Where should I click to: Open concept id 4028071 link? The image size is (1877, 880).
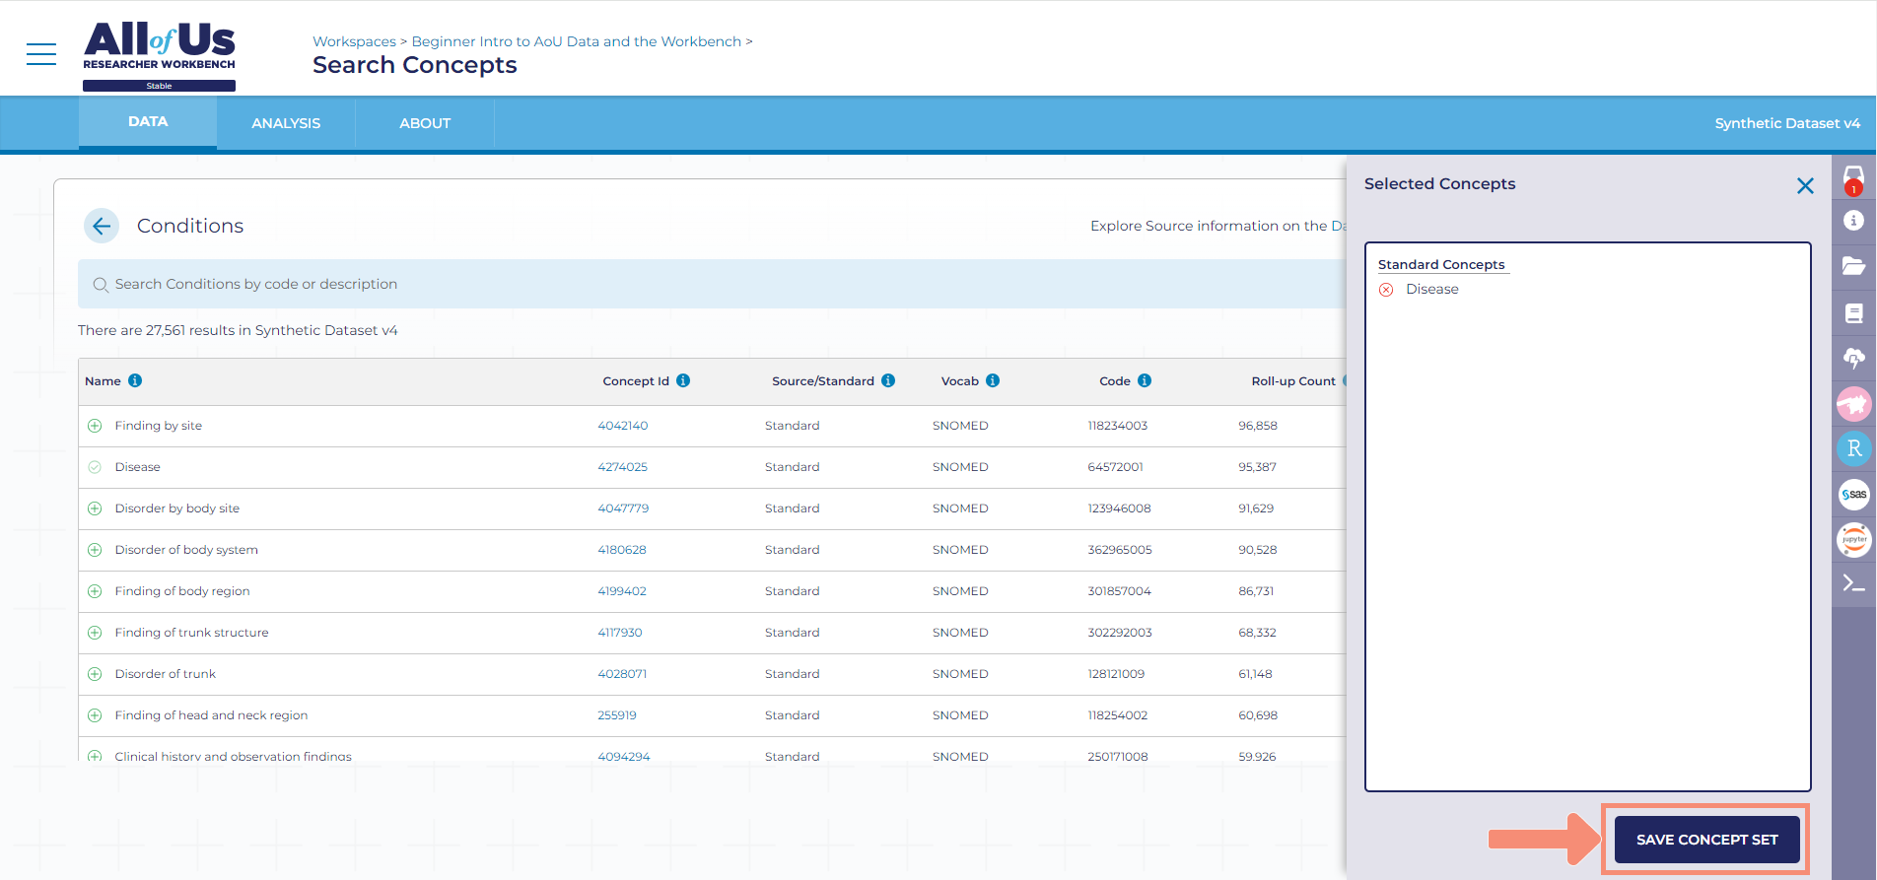(x=622, y=674)
